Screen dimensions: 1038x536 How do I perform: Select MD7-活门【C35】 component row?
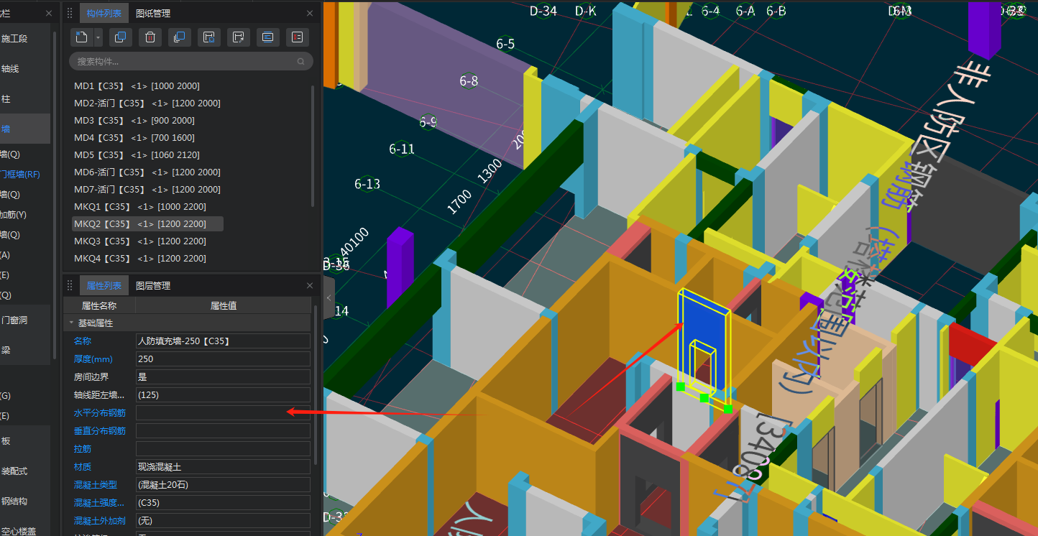147,189
